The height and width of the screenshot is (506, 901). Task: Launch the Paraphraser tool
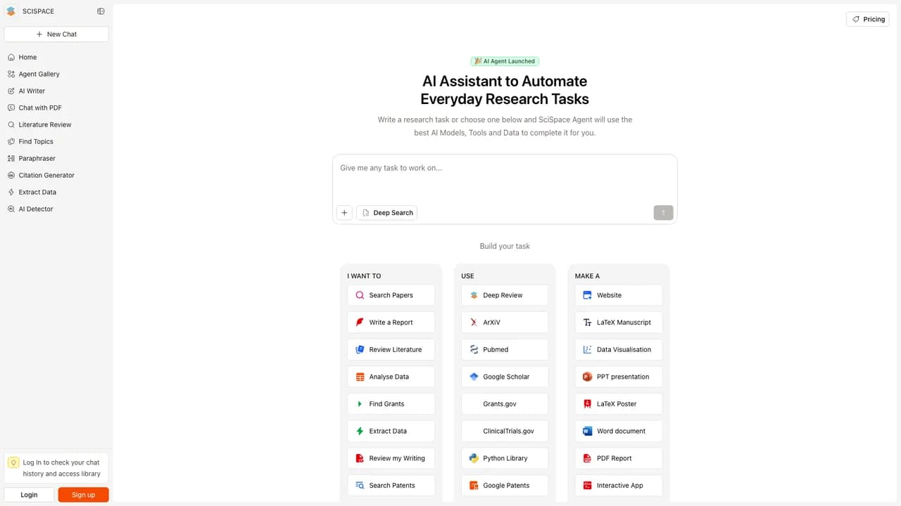(56, 158)
